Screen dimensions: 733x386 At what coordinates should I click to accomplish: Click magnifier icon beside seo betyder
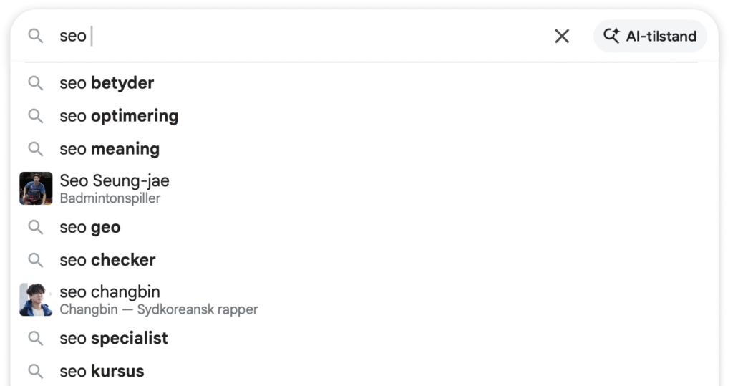[x=36, y=83]
